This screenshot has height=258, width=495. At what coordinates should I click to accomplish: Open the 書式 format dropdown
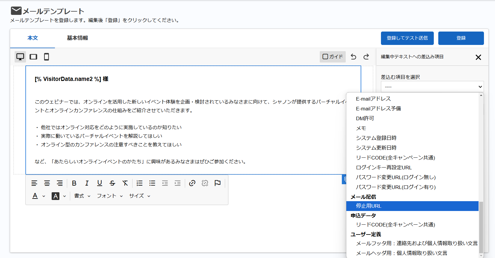(82, 196)
